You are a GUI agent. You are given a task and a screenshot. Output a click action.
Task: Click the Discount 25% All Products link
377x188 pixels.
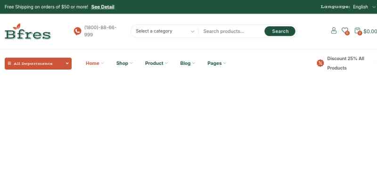(345, 63)
